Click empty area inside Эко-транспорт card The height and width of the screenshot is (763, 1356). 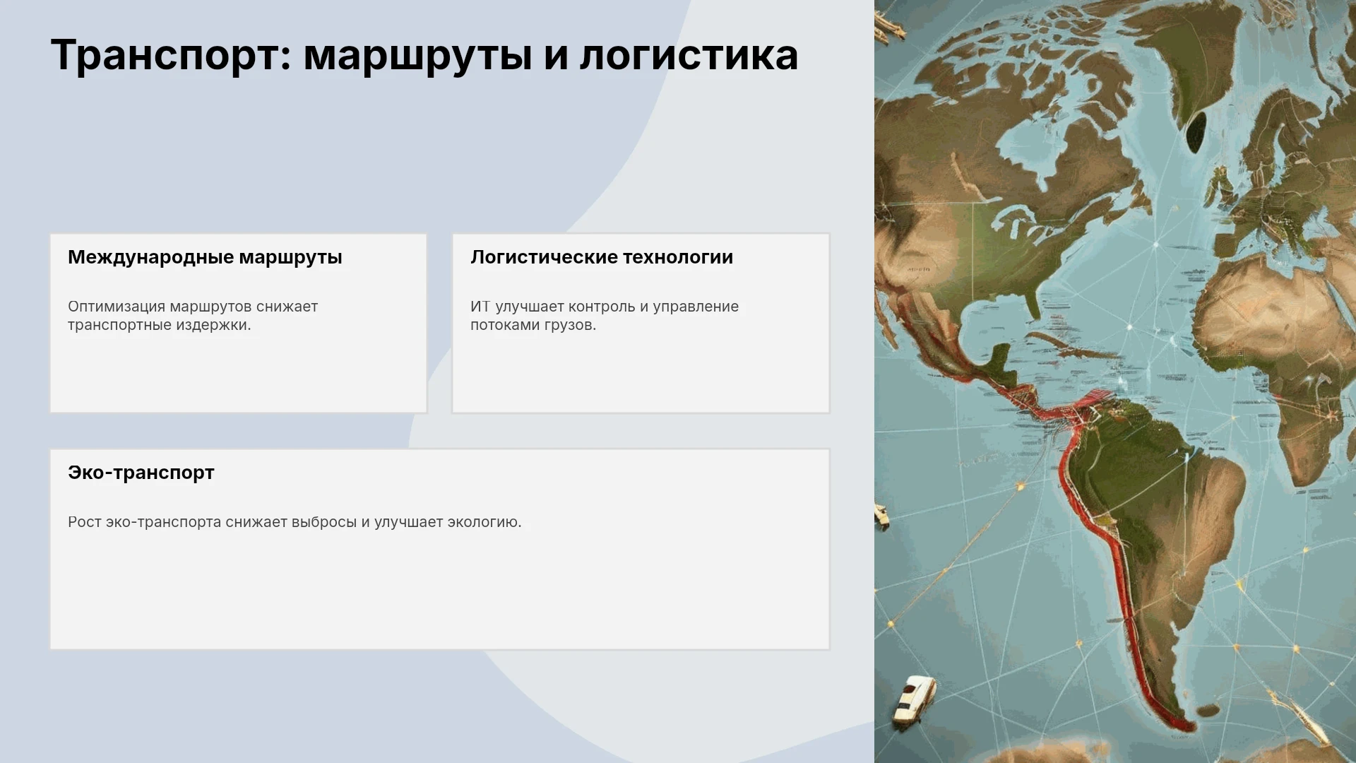(438, 593)
